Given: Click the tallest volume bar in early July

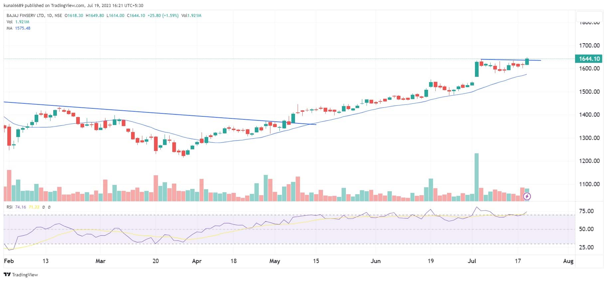Looking at the screenshot, I should [x=476, y=177].
